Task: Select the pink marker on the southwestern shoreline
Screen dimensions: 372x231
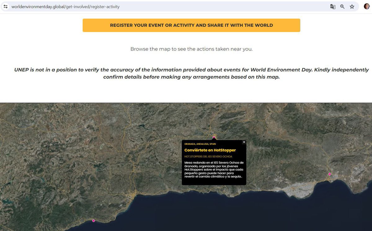Action: pos(94,221)
